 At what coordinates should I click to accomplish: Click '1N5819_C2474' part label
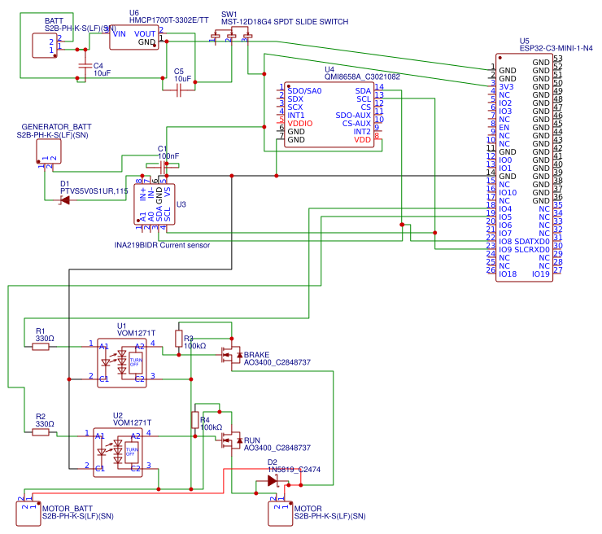[x=294, y=470]
